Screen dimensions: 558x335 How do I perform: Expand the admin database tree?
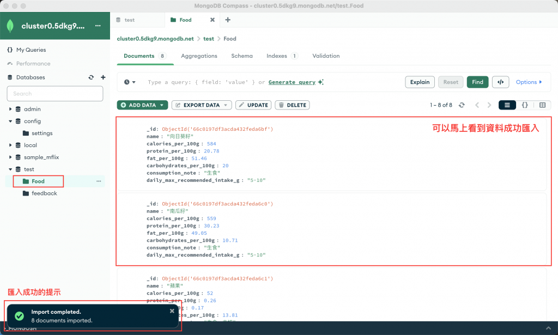pyautogui.click(x=10, y=109)
